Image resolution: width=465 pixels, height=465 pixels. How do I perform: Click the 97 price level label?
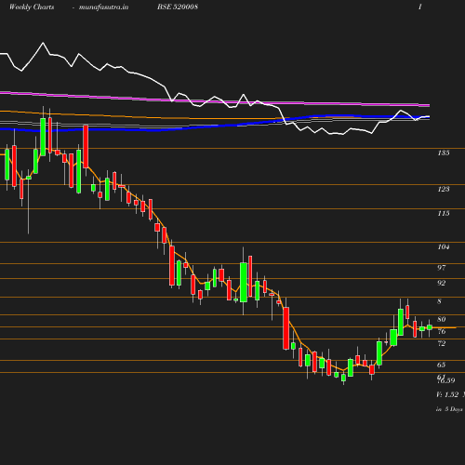442,268
